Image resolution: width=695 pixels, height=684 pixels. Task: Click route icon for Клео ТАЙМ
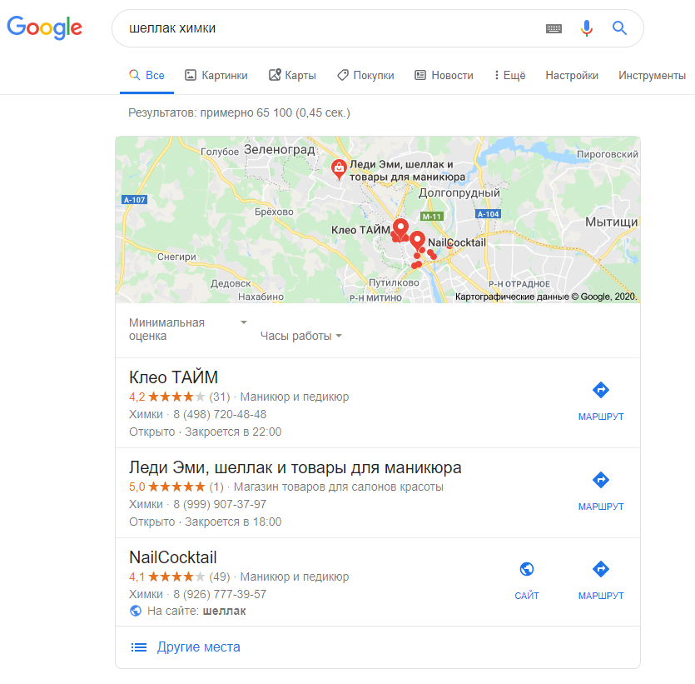pyautogui.click(x=601, y=390)
